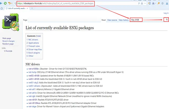Screen dimensions: 169x109
Task: Click the scissors screenshot tool icon
Action: (153, 3)
